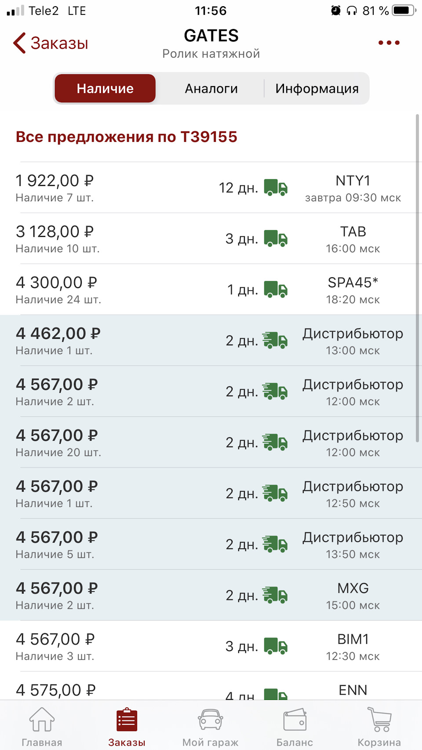Screen dimensions: 422x750
Task: Open the Баланс wallet icon
Action: 295,720
